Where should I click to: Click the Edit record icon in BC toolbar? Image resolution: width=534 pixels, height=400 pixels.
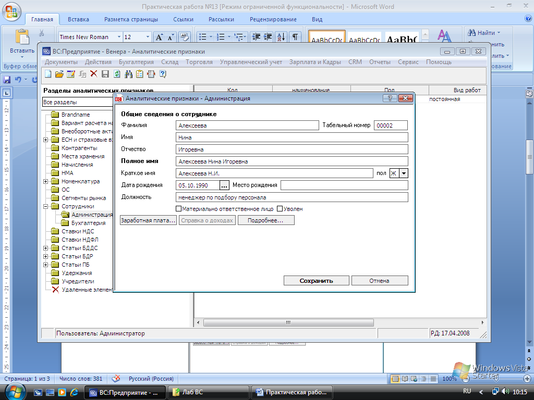point(71,74)
